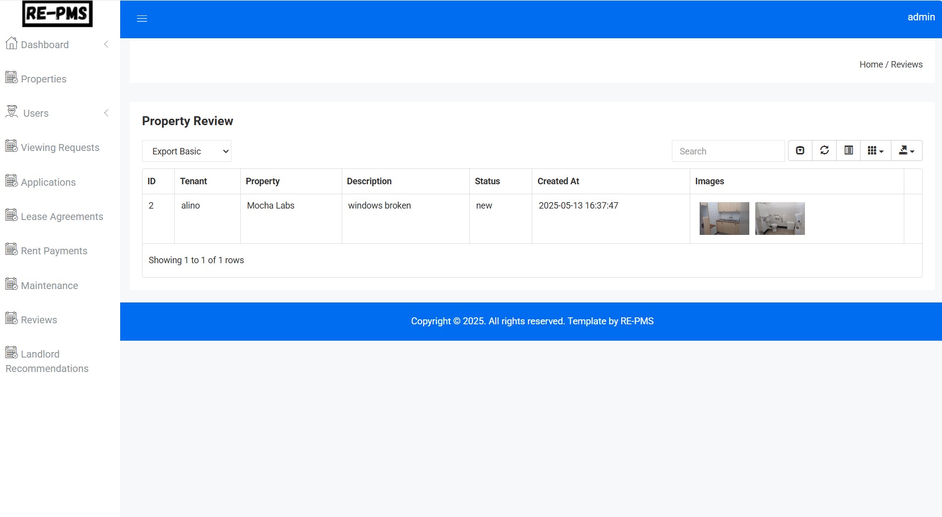Click the Lease Agreements sidebar icon
Screen dimensions: 942x517
click(11, 215)
